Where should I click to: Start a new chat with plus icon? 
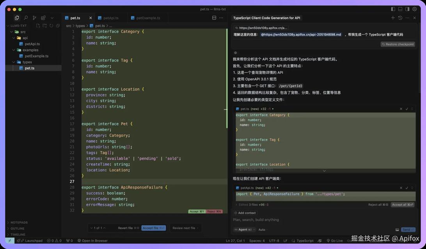point(393,18)
